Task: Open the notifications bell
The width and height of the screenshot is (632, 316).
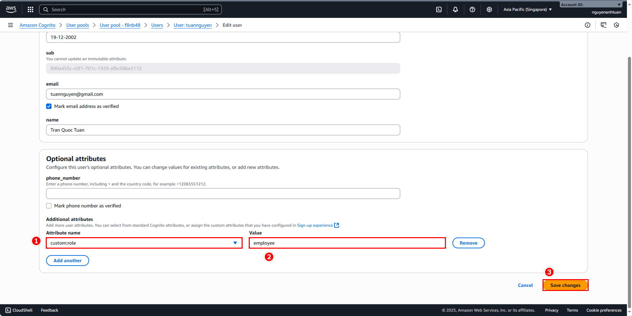Action: [x=455, y=9]
